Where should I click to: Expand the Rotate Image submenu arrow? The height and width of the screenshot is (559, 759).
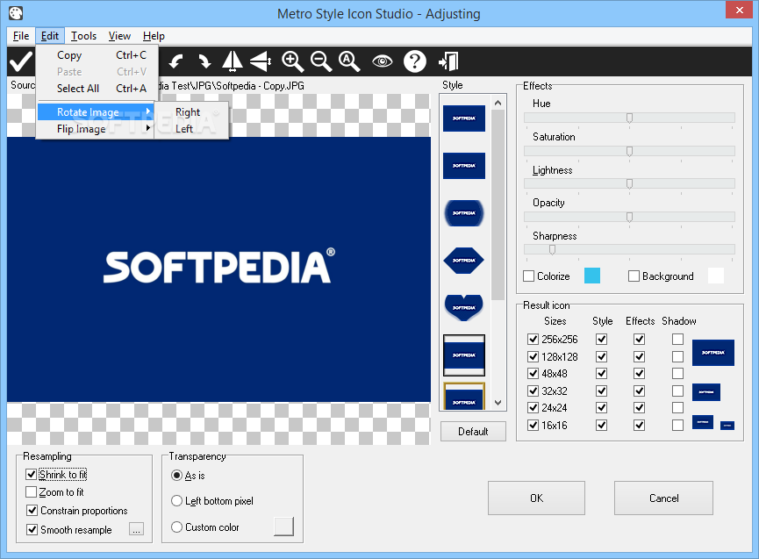(x=148, y=111)
